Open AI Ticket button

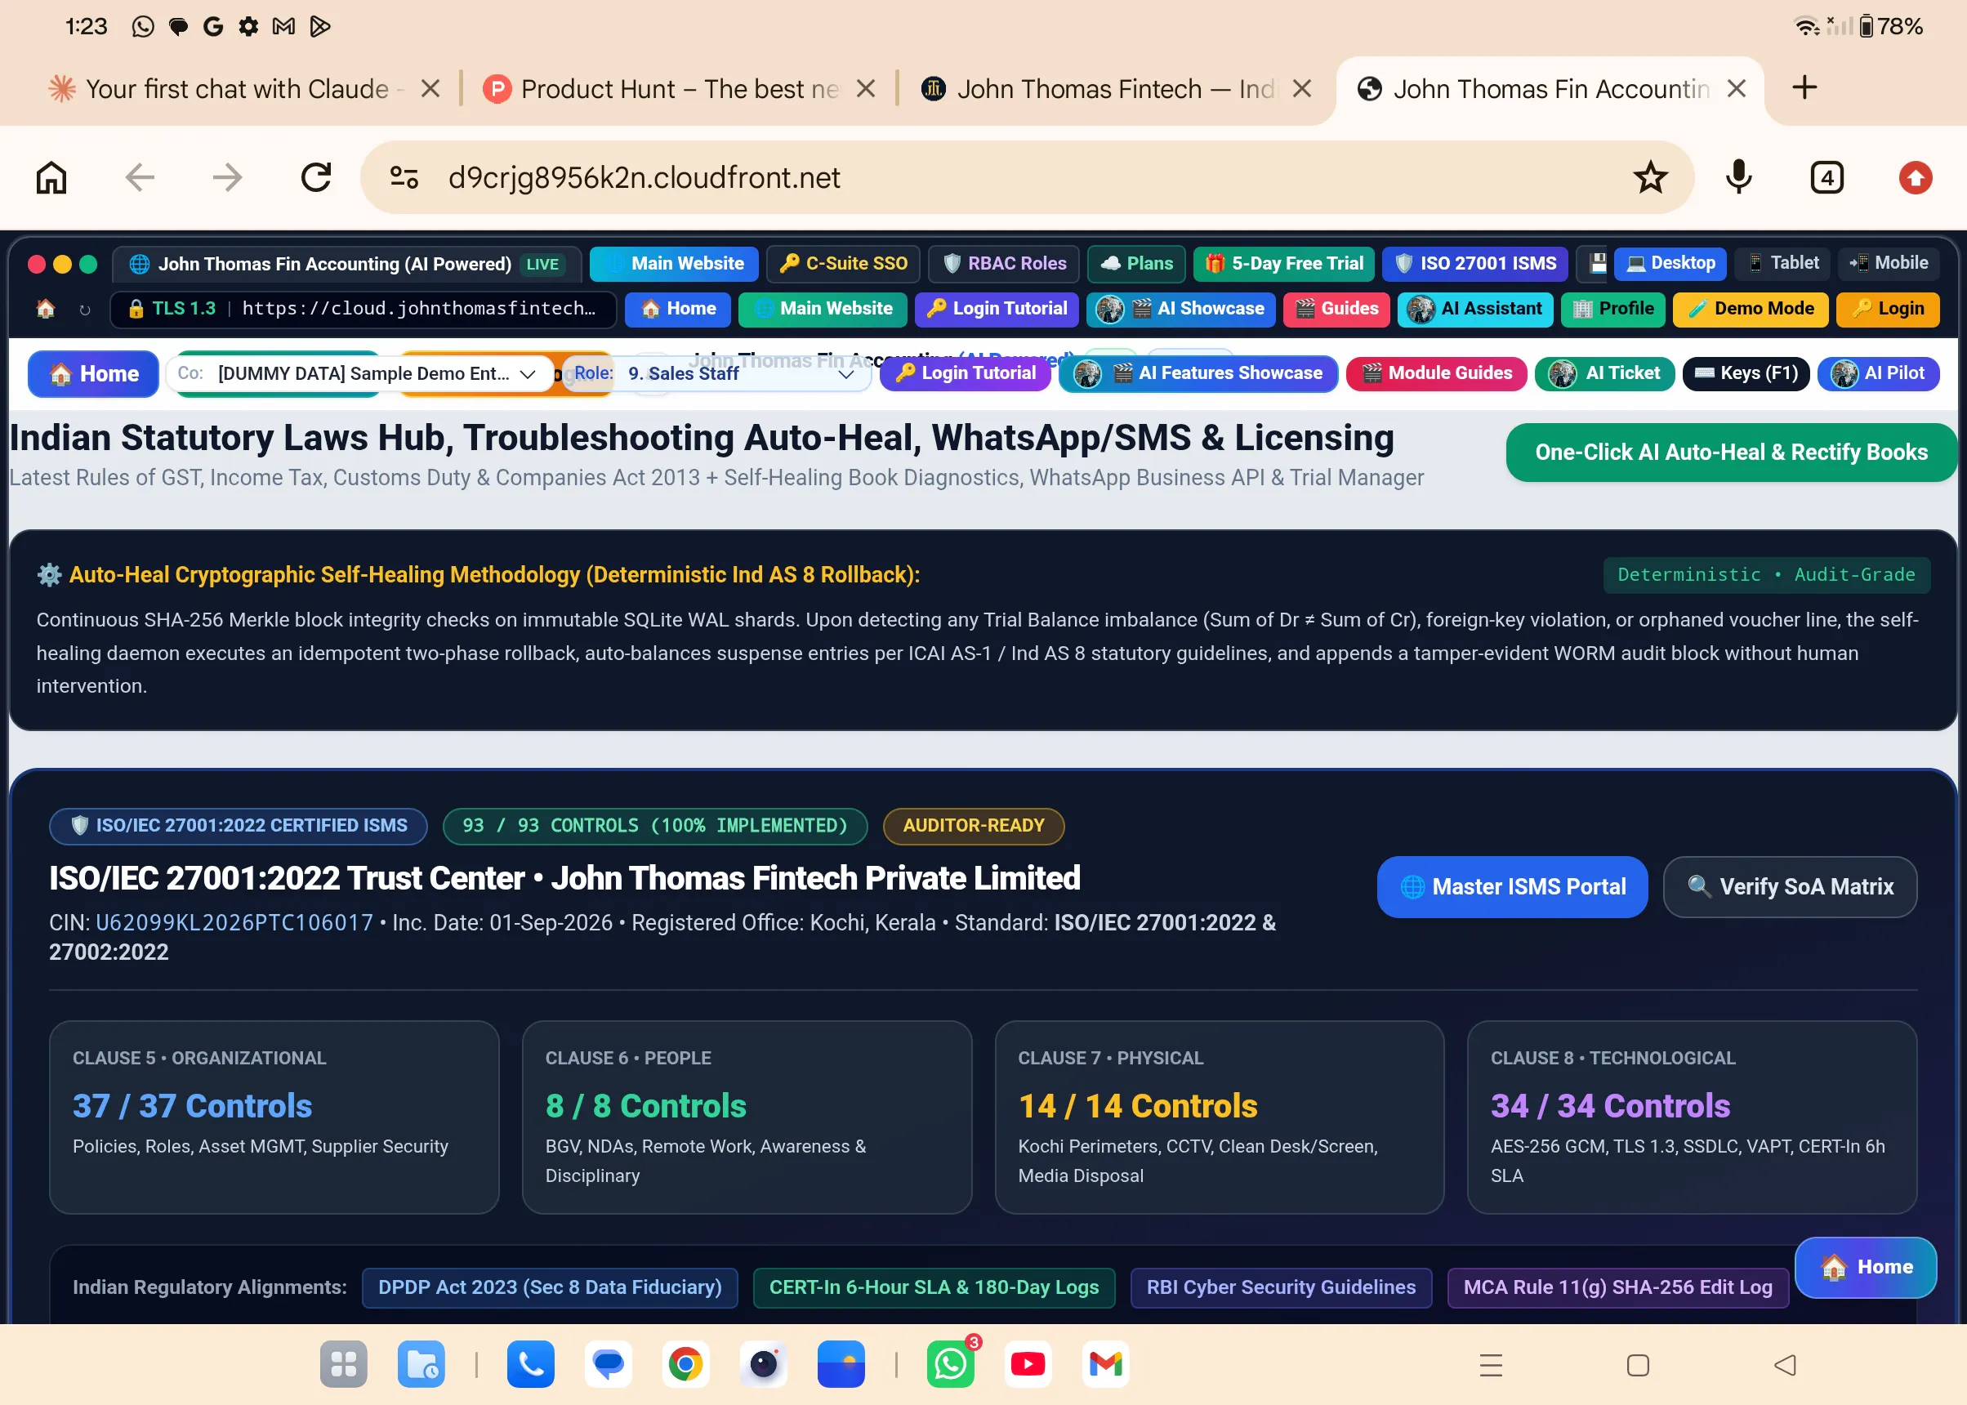[1603, 374]
